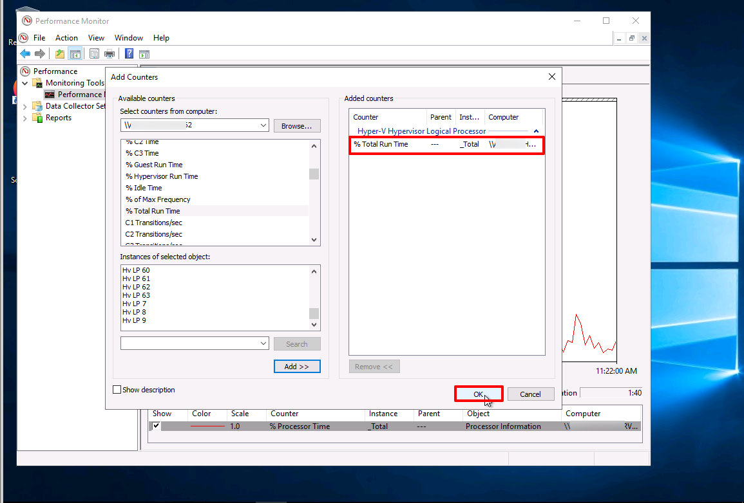Close the Add Counters dialog with X

click(552, 77)
